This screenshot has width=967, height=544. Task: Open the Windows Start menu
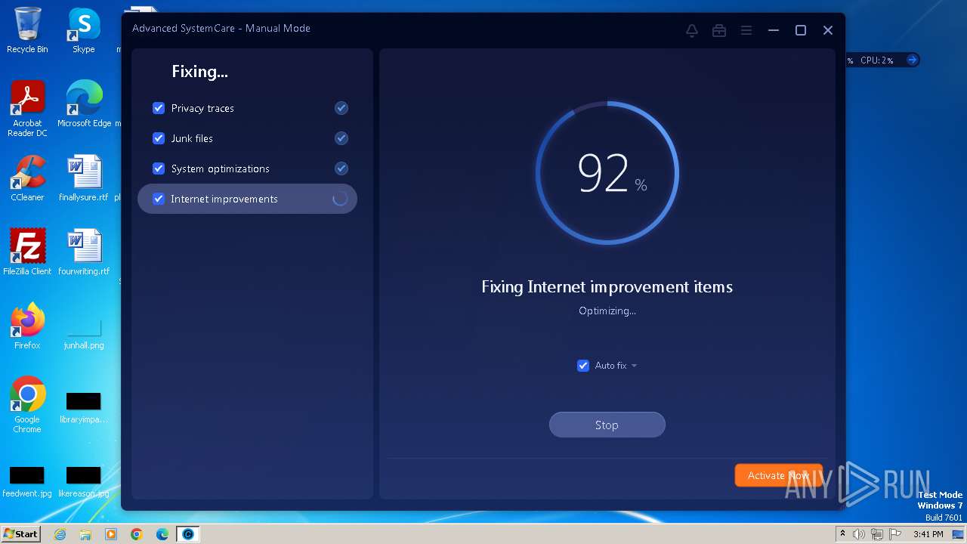tap(20, 534)
